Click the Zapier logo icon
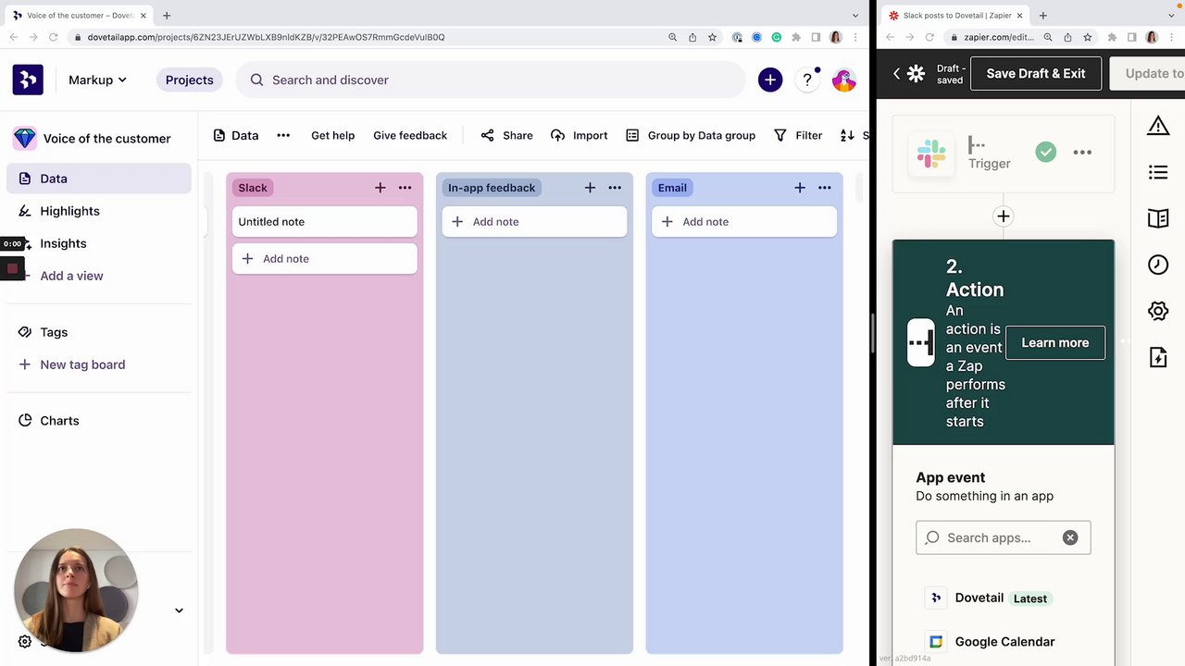Screen dimensions: 1185x666 [916, 73]
